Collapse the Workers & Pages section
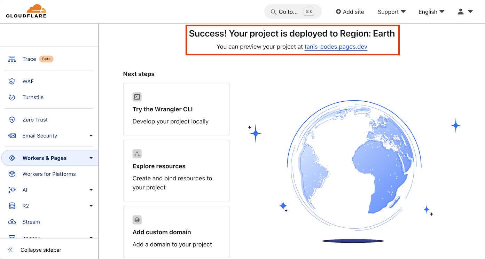 (91, 158)
